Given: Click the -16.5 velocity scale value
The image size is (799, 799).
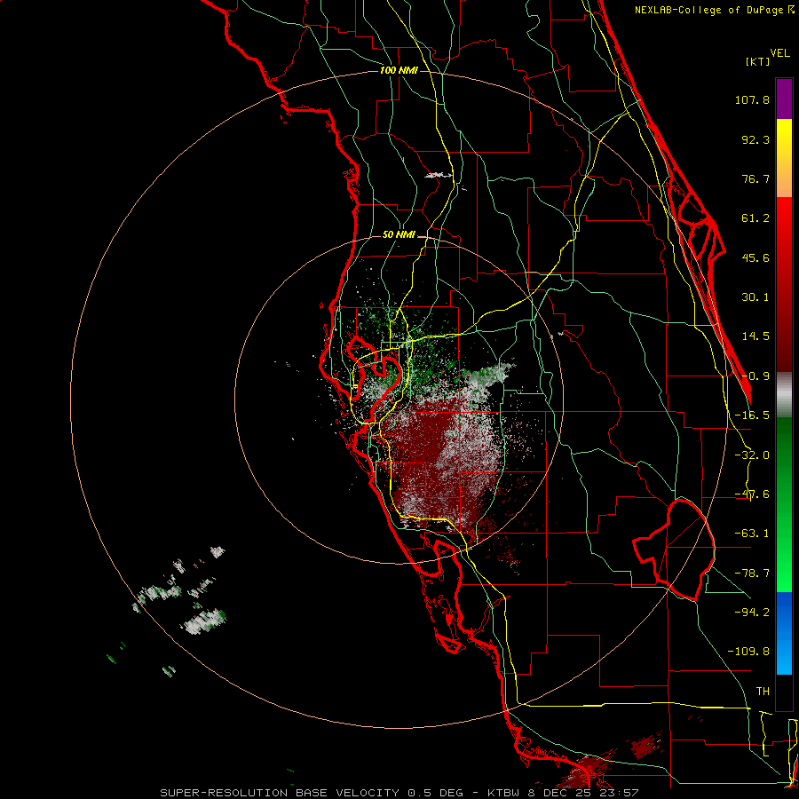Looking at the screenshot, I should click(x=752, y=415).
